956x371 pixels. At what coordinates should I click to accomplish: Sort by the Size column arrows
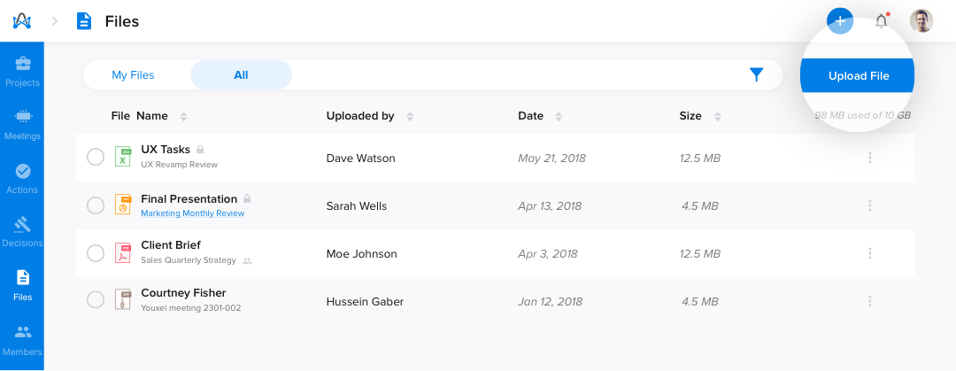tap(718, 117)
